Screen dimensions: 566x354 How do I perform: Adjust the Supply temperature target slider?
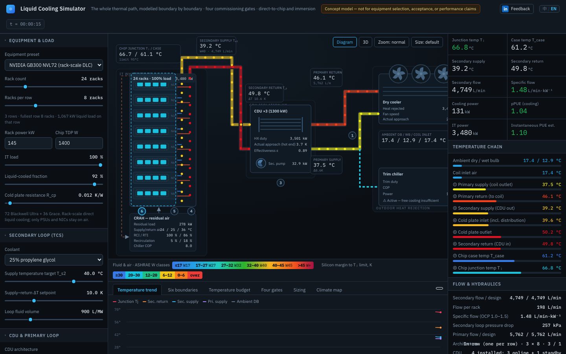pos(54,281)
